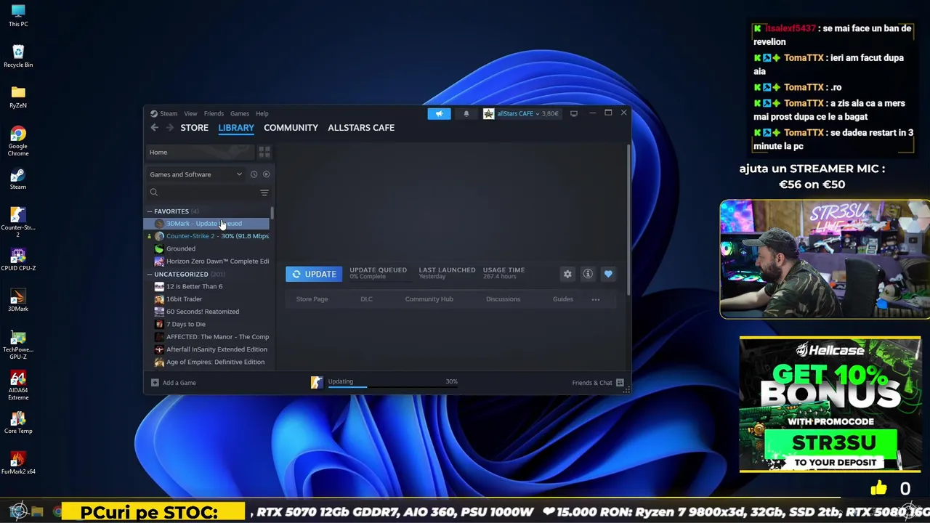Select FurMark2 x64 desktop icon
Viewport: 930px width, 523px height.
pos(18,463)
